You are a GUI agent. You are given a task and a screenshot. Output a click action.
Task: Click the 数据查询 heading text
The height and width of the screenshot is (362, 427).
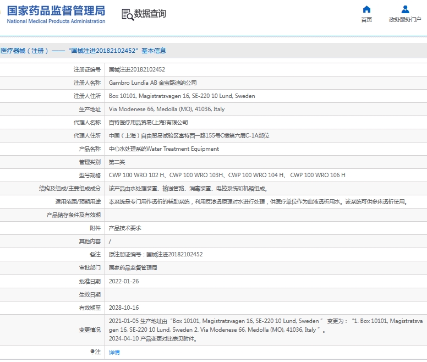(x=150, y=13)
